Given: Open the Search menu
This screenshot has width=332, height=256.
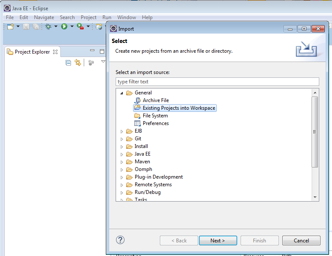Looking at the screenshot, I should point(67,17).
